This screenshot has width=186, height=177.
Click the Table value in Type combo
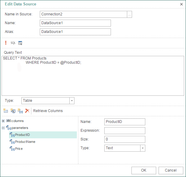pos(27,101)
